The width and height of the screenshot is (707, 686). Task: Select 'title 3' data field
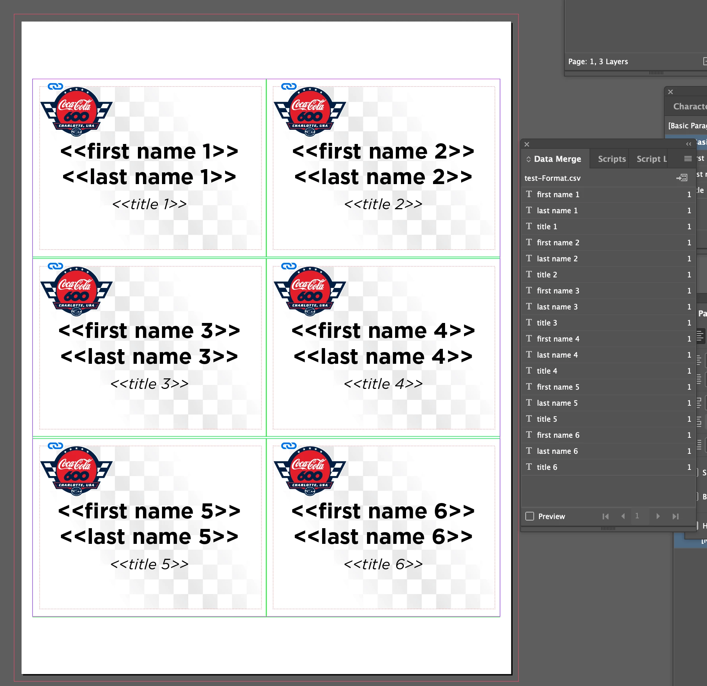point(546,323)
